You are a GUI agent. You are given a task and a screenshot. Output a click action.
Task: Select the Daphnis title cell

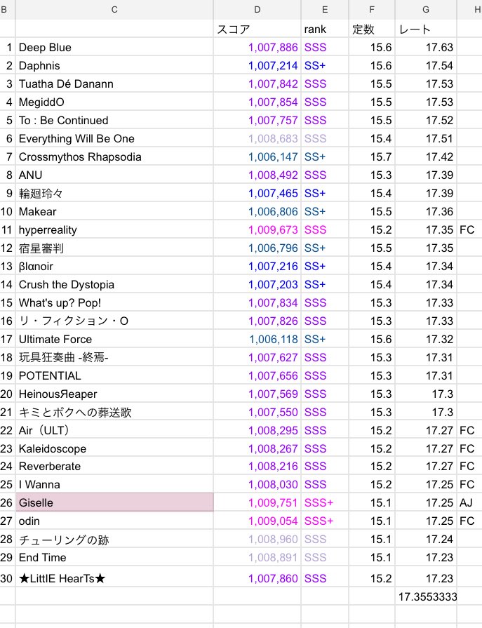tap(114, 65)
